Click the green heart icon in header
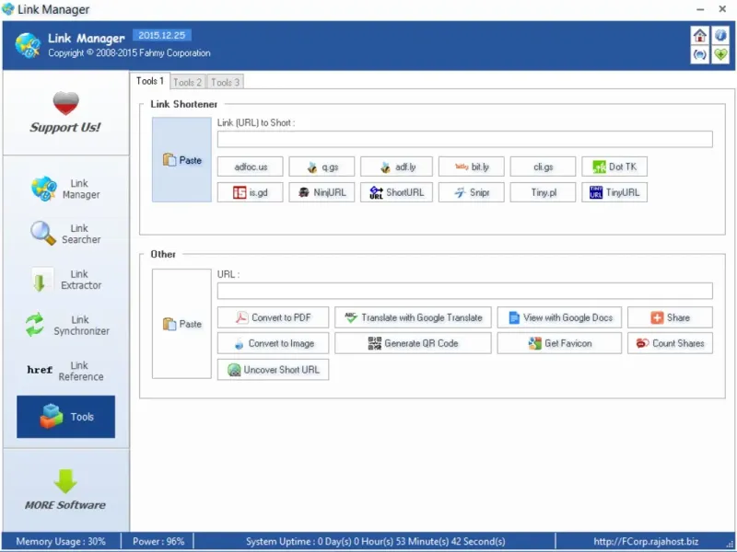Screen dimensions: 737x552 point(720,54)
